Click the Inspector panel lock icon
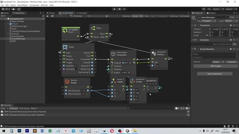The image size is (239, 134). click(x=234, y=13)
